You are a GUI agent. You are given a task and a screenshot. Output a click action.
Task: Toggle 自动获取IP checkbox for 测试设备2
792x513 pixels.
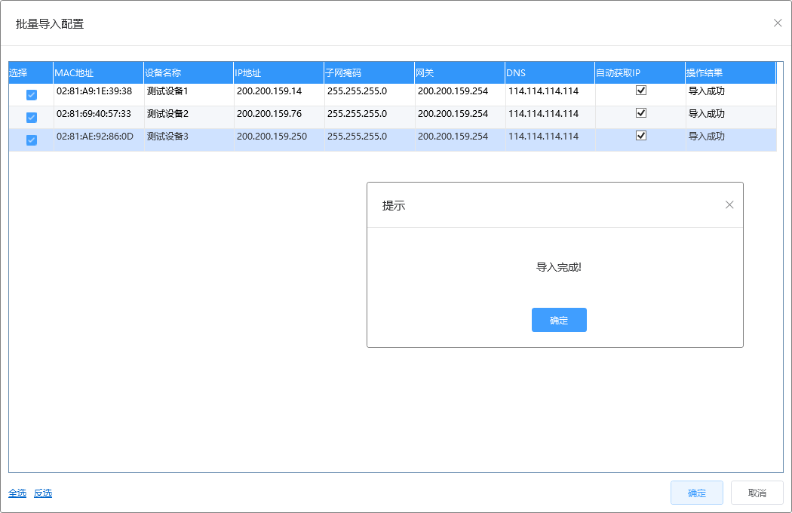click(x=641, y=113)
